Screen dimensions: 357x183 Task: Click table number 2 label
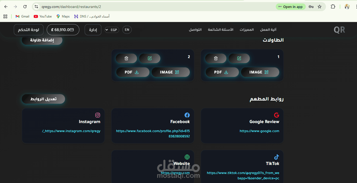(189, 57)
